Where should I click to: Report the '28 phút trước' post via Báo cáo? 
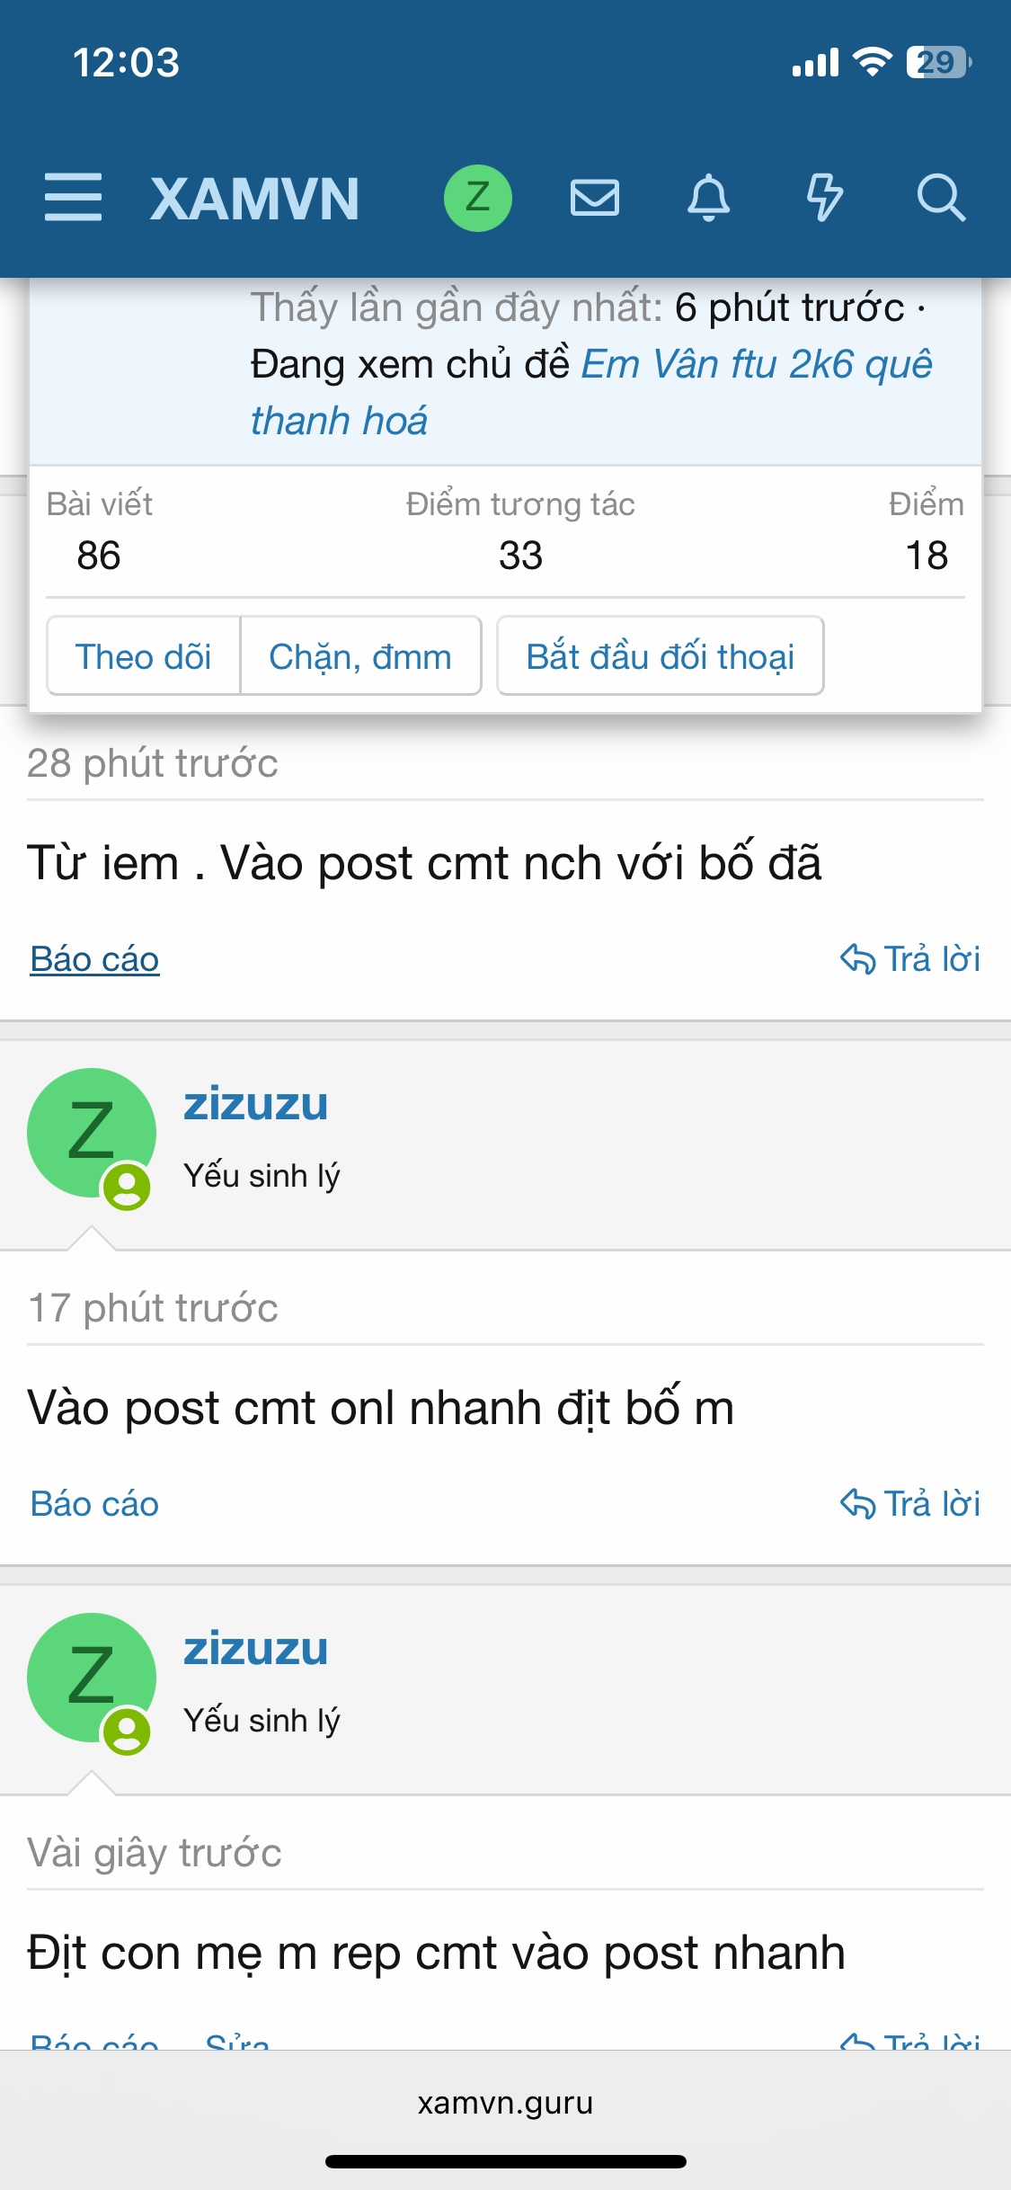coord(94,959)
